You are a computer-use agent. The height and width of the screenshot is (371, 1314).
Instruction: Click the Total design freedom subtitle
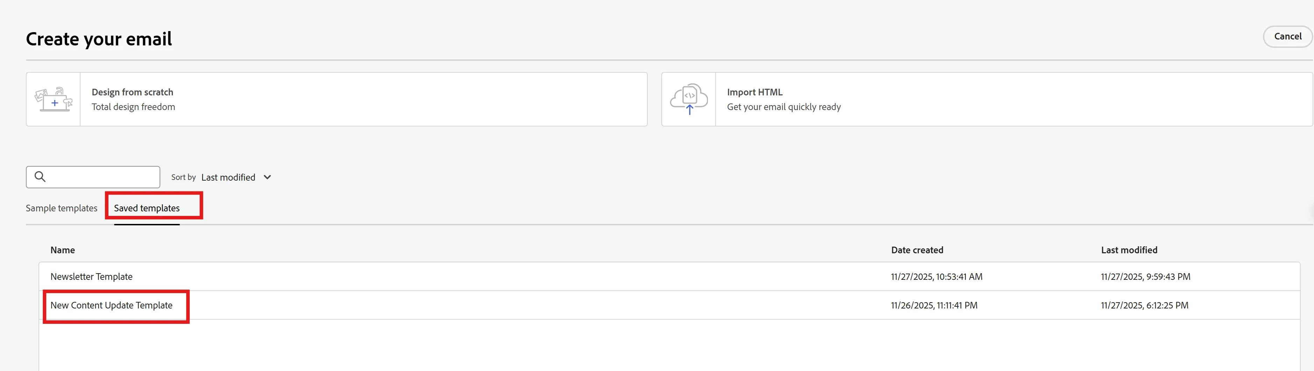(133, 107)
